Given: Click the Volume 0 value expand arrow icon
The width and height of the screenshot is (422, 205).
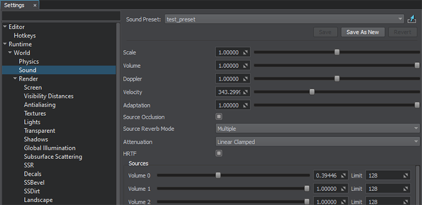Looking at the screenshot, I should [343, 176].
